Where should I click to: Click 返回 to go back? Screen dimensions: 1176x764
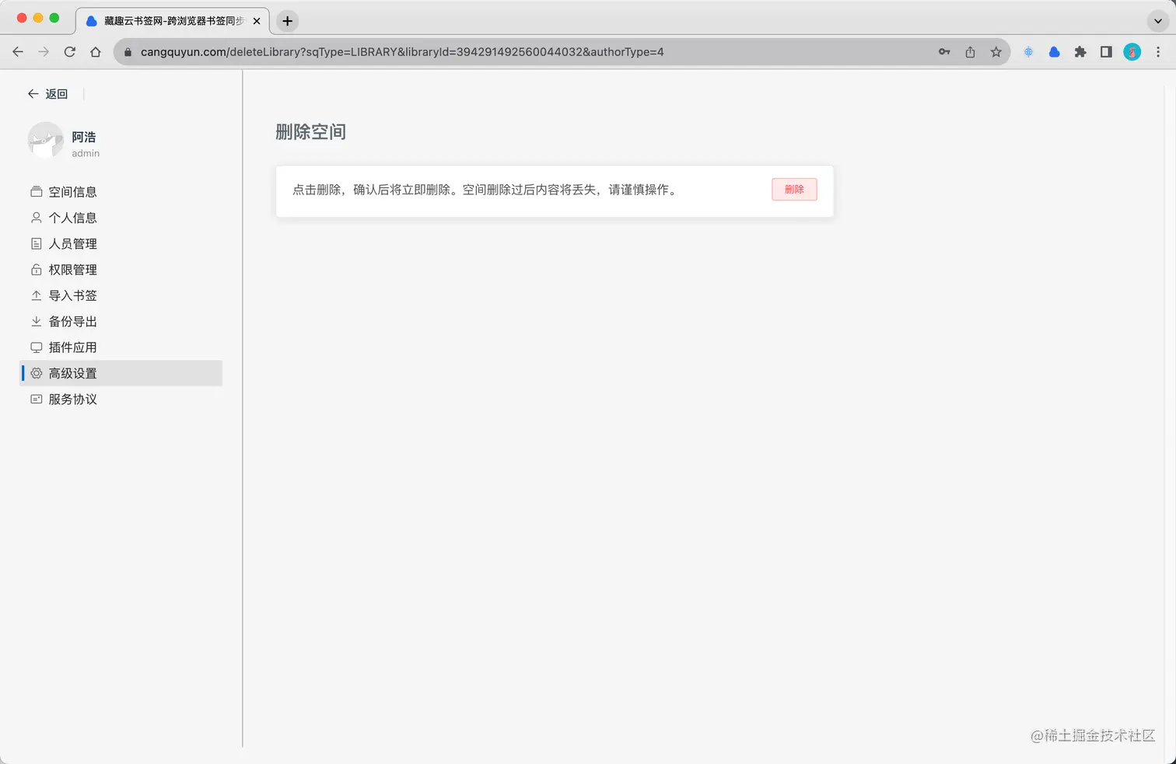tap(47, 93)
